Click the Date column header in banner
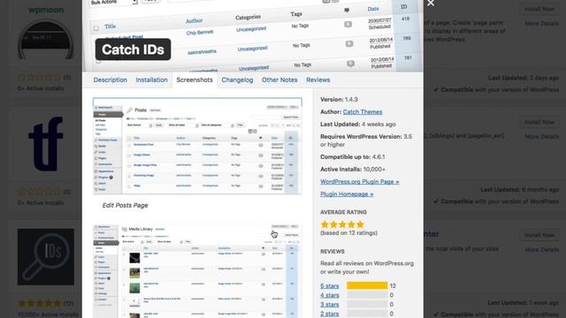The height and width of the screenshot is (318, 566). pos(373,9)
